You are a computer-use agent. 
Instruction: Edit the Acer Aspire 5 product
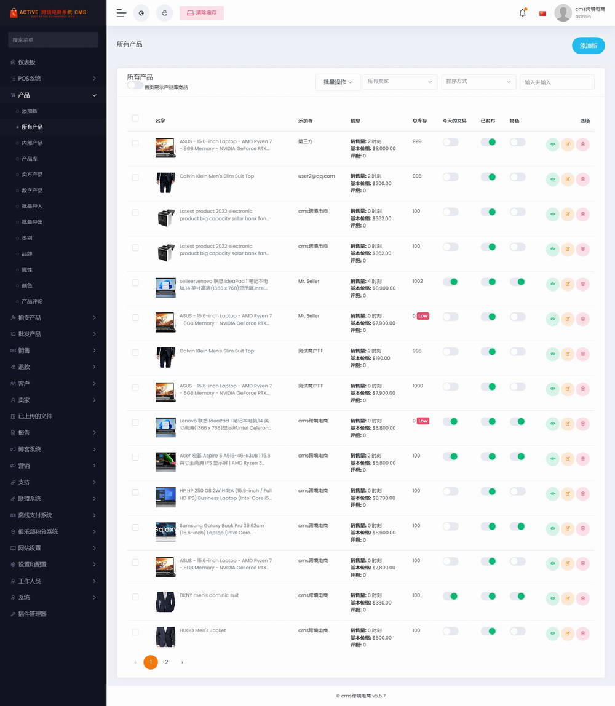click(568, 459)
